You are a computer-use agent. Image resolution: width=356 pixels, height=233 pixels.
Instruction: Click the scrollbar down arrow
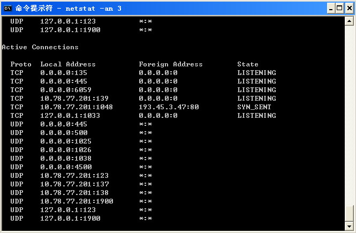[x=349, y=226]
